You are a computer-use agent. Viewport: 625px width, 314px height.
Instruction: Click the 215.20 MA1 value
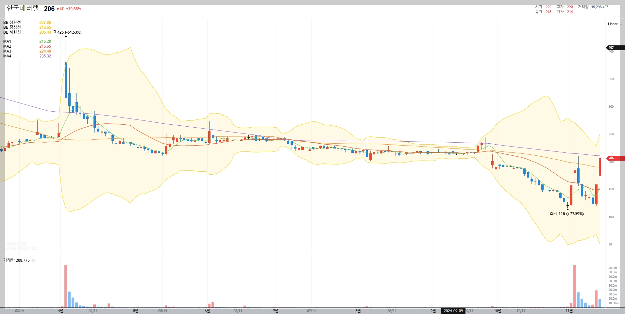[x=45, y=41]
